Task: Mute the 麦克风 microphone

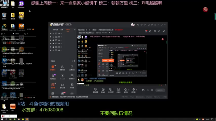Action: point(126,90)
